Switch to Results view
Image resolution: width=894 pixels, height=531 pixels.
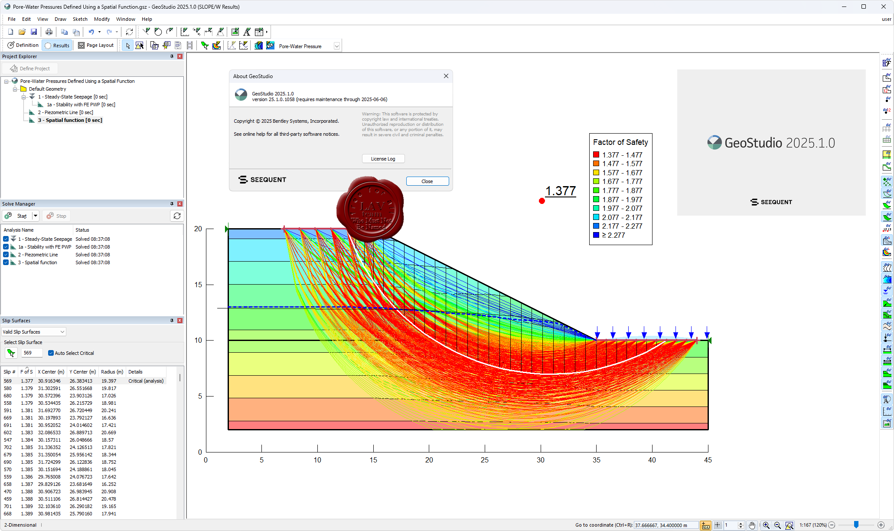[57, 46]
